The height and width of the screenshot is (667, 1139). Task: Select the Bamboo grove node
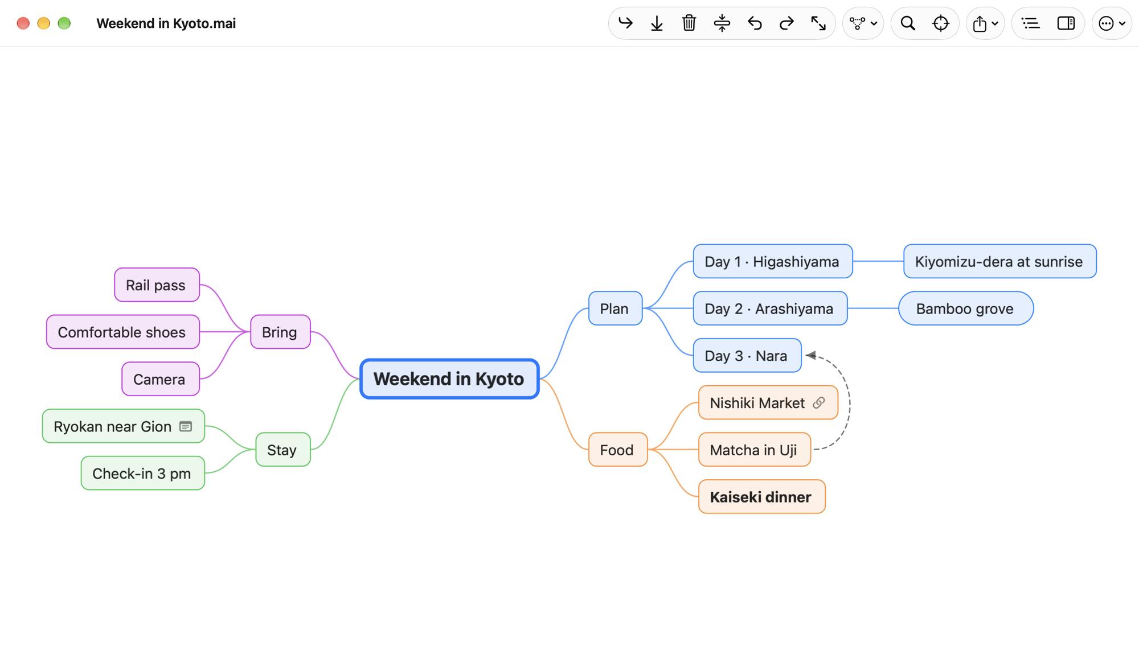coord(966,308)
